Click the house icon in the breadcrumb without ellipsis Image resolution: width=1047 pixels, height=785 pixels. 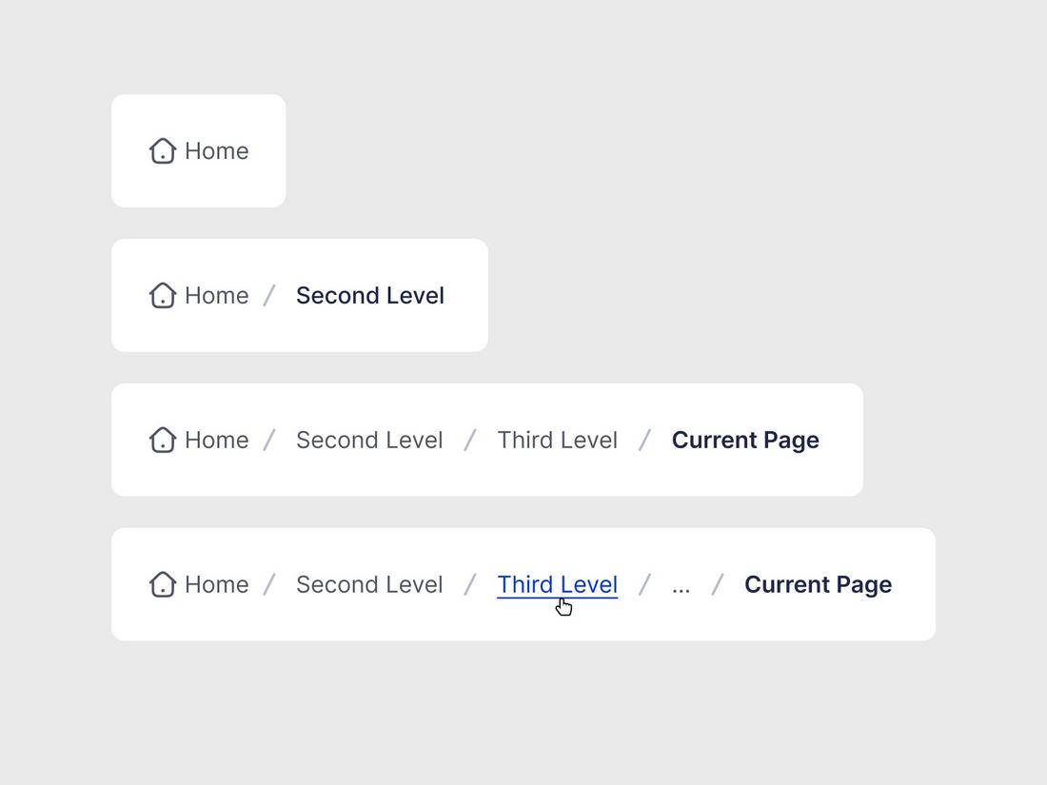point(162,440)
